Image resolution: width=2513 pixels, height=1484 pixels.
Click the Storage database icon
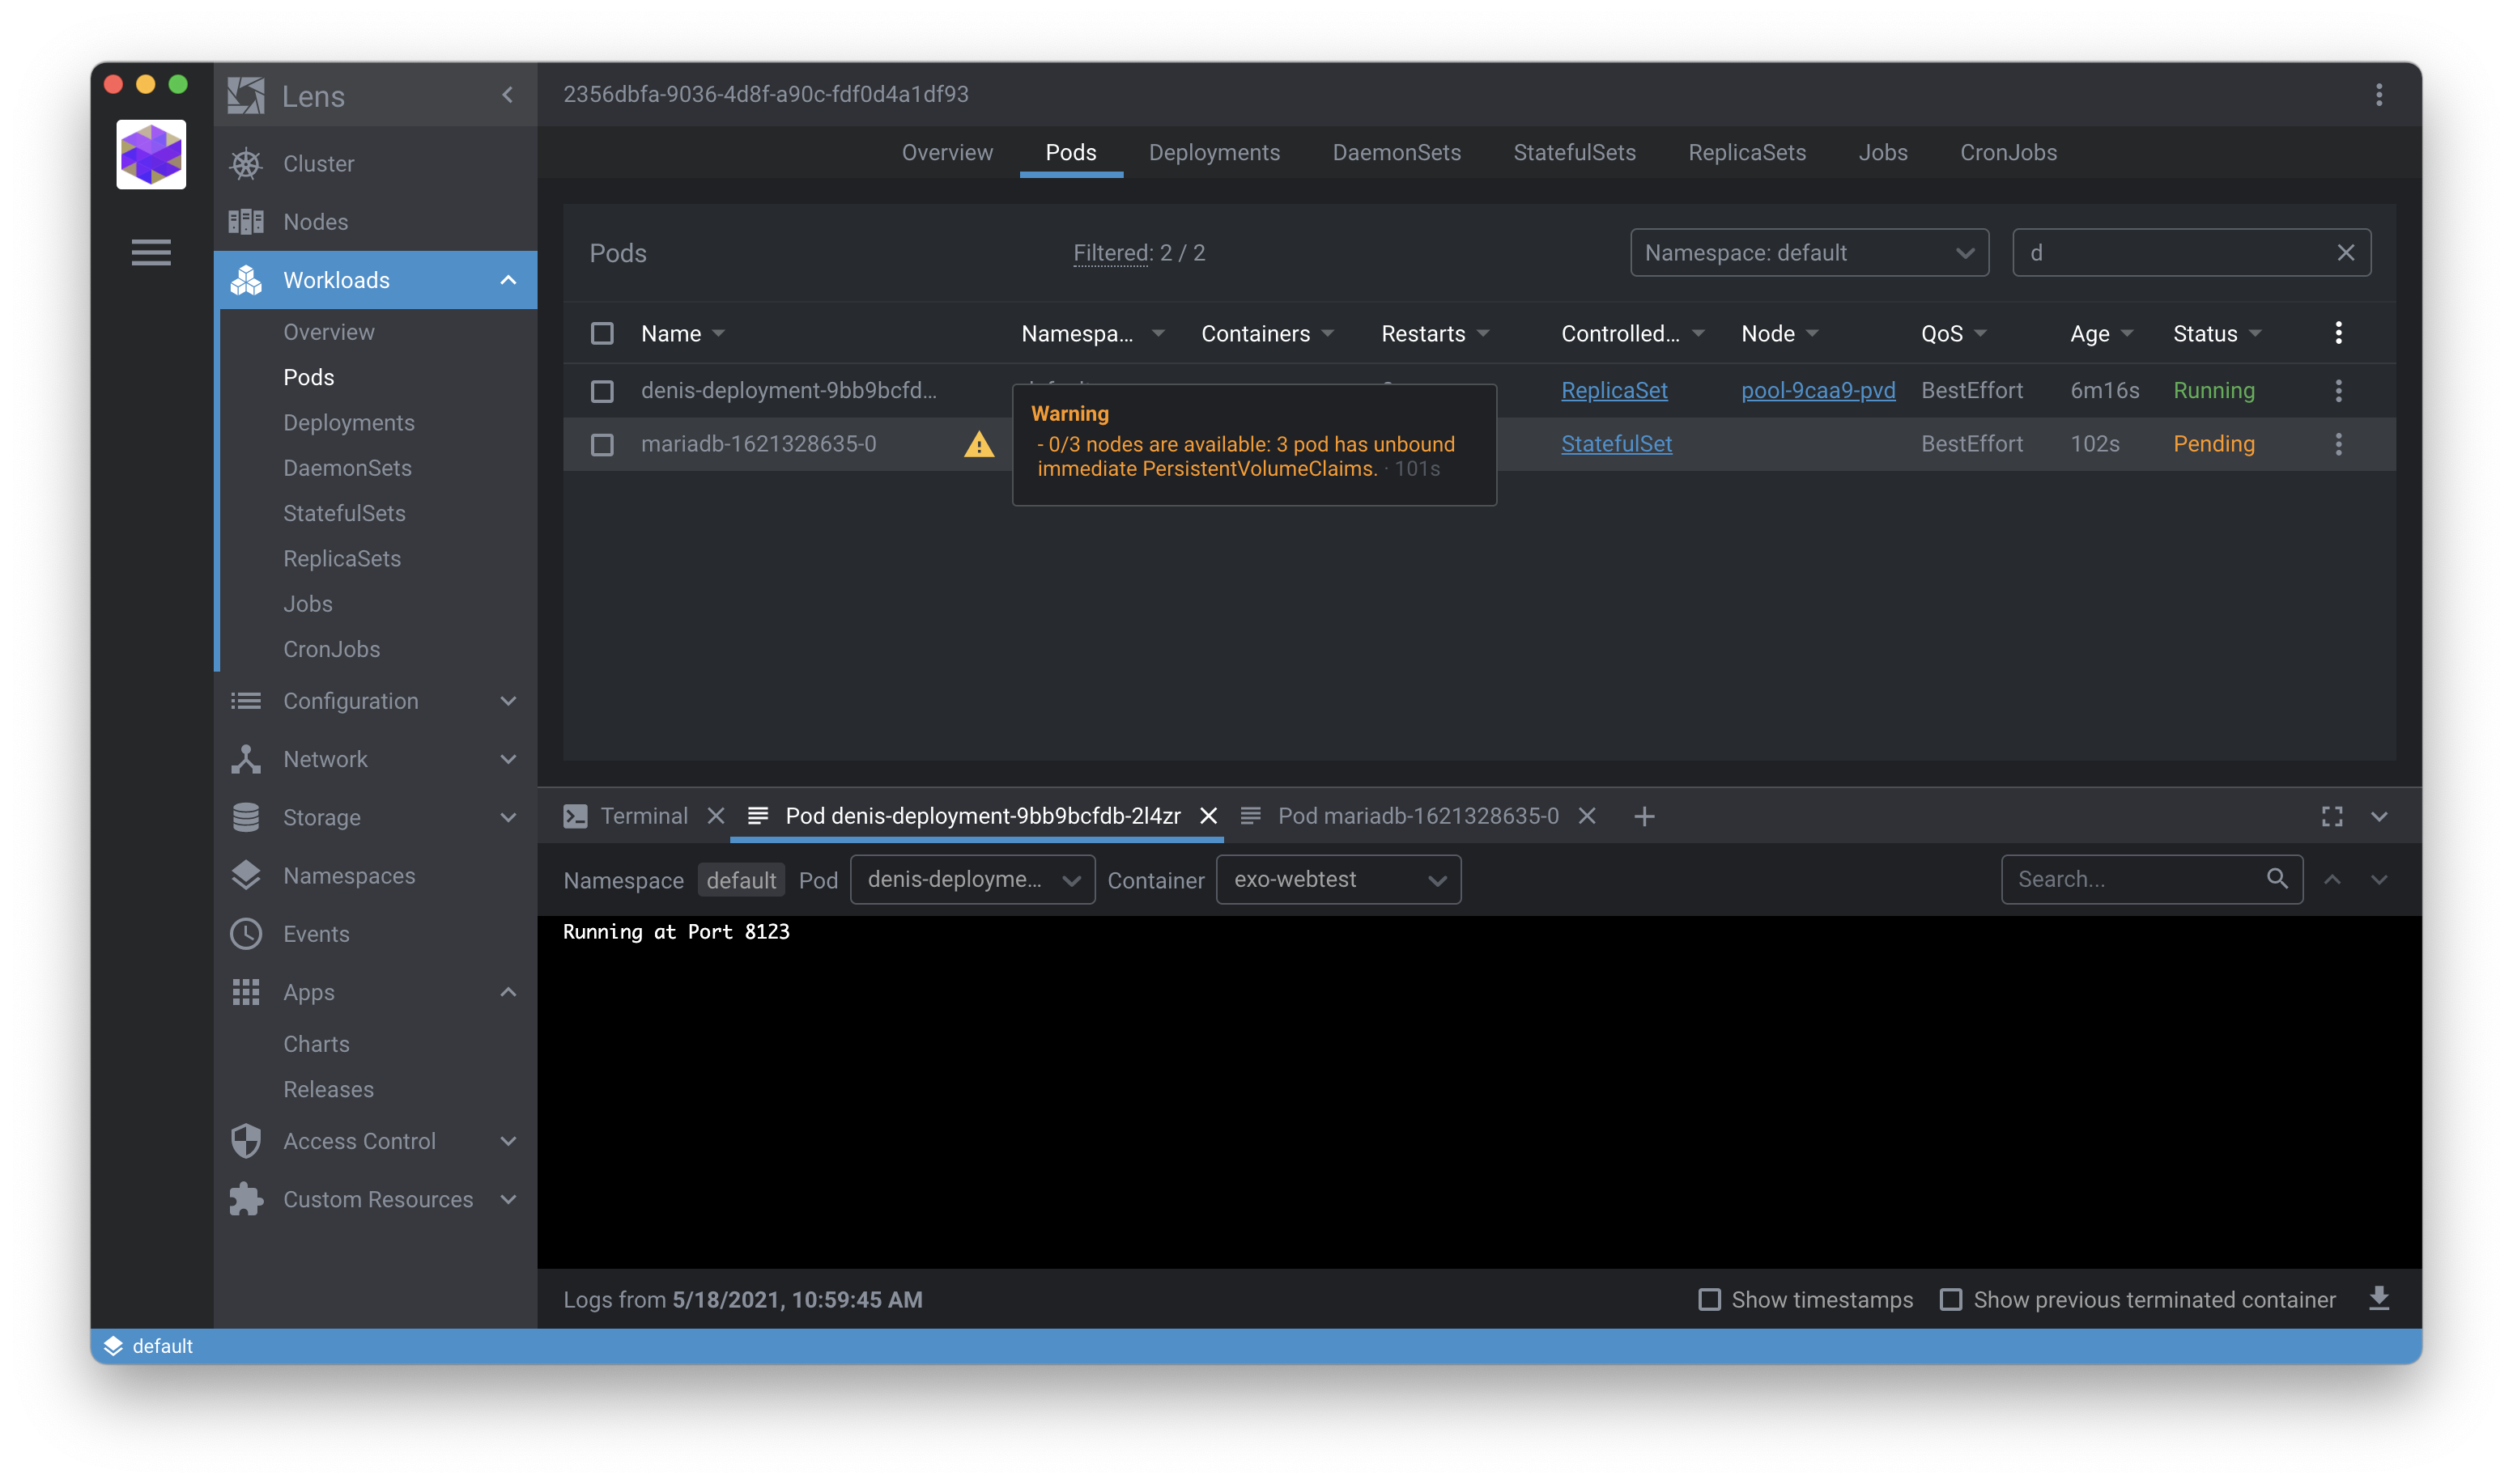click(x=246, y=818)
